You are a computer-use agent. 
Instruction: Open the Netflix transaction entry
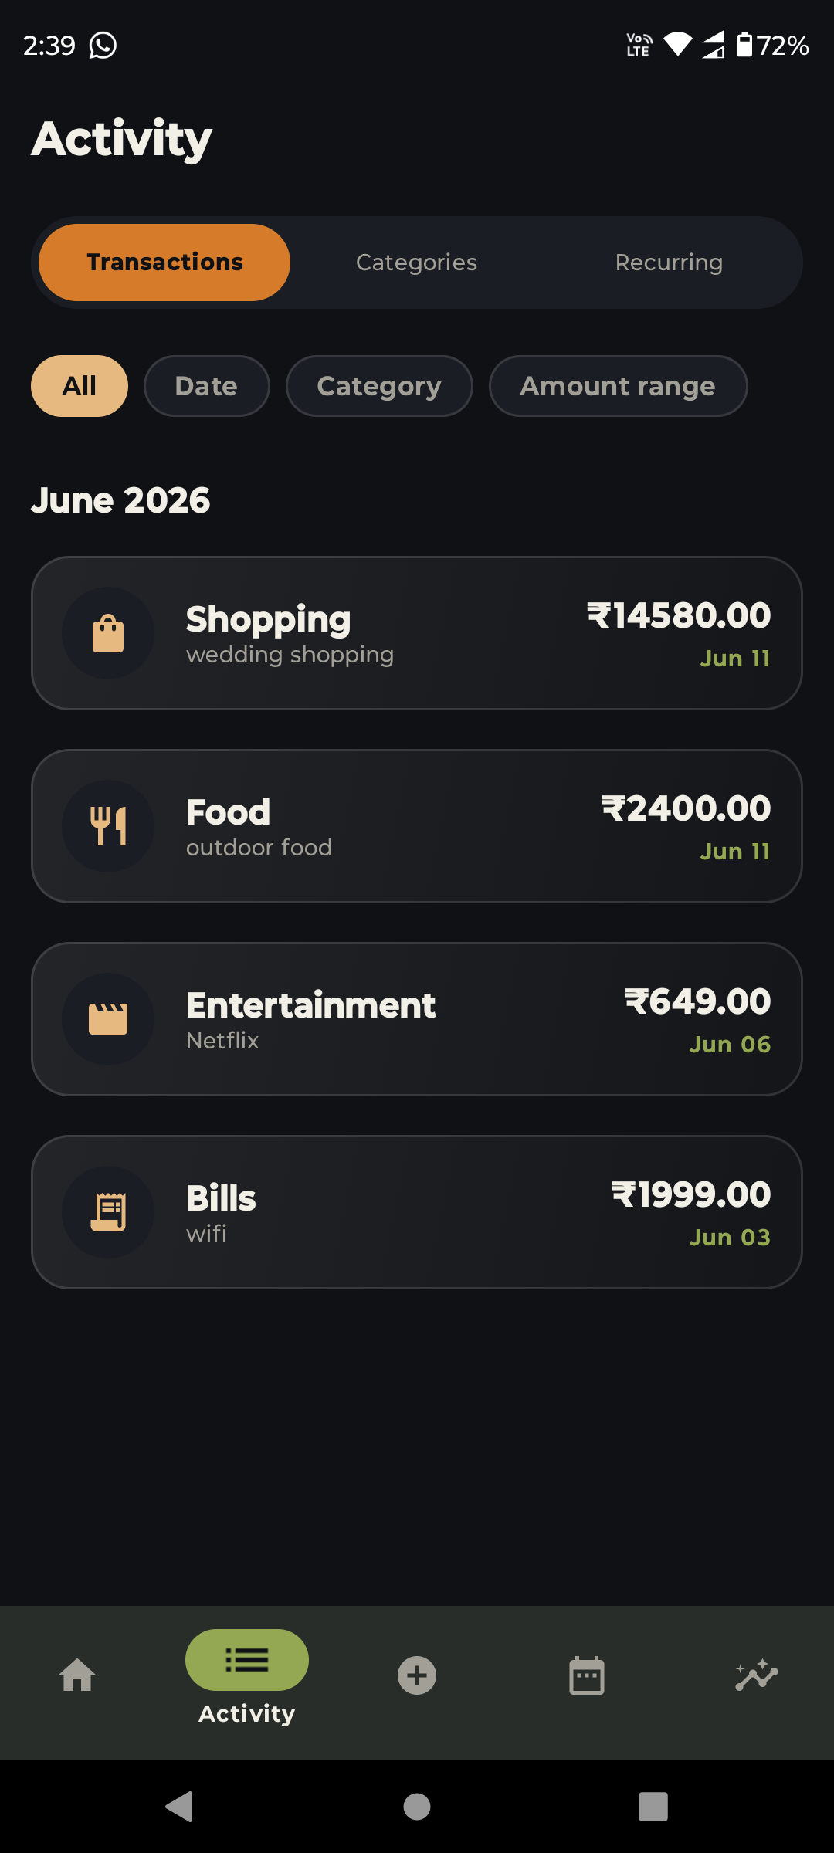coord(417,1019)
